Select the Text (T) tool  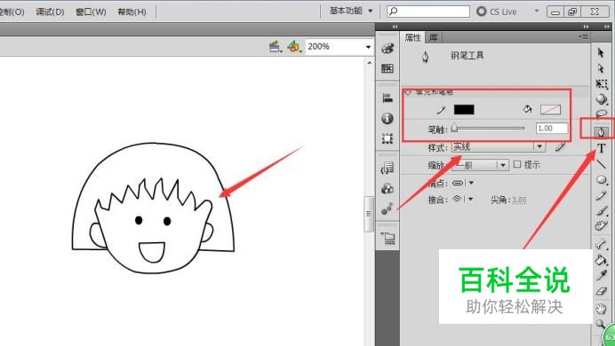point(601,148)
